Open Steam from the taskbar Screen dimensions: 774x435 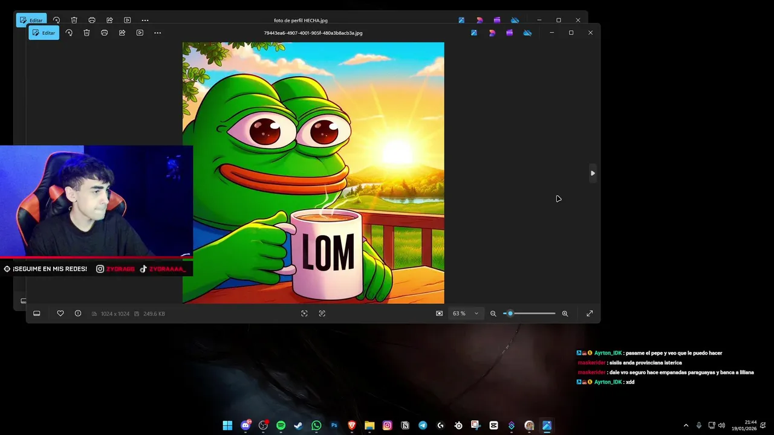(x=299, y=425)
